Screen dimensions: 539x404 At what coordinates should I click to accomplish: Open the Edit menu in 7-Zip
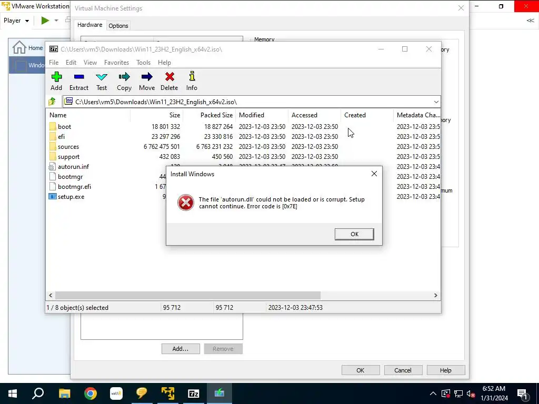(71, 63)
